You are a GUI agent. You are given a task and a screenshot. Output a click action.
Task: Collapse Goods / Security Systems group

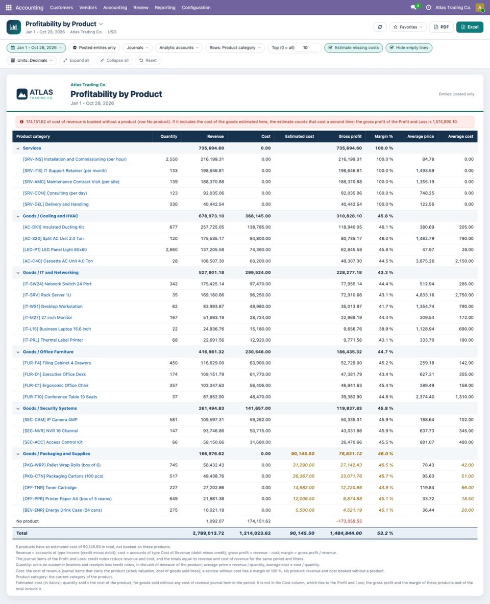[18, 408]
